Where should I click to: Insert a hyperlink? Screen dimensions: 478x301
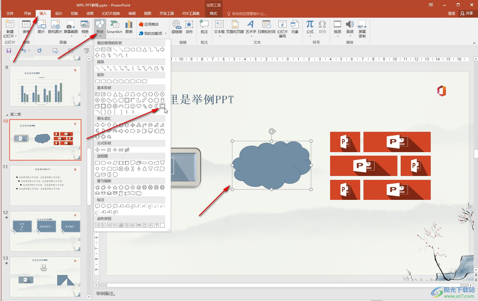pos(177,27)
